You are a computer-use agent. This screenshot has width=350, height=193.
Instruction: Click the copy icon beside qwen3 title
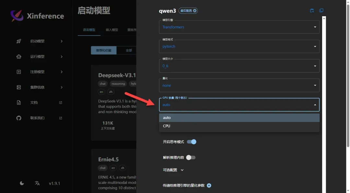[321, 10]
